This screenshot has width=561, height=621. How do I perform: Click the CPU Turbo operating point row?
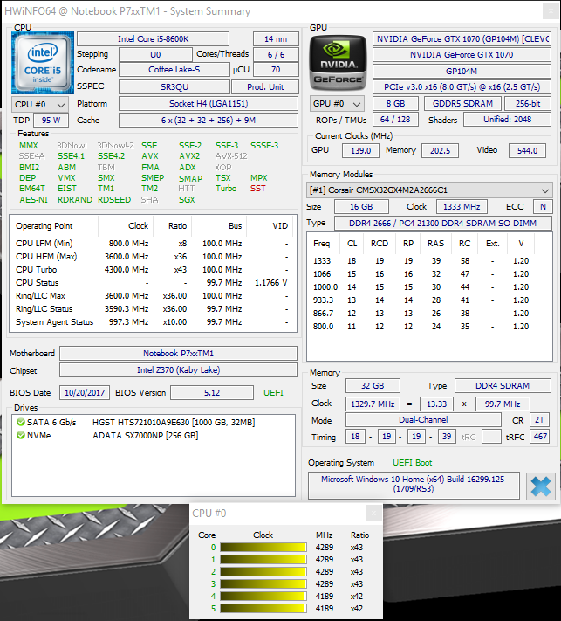click(153, 270)
